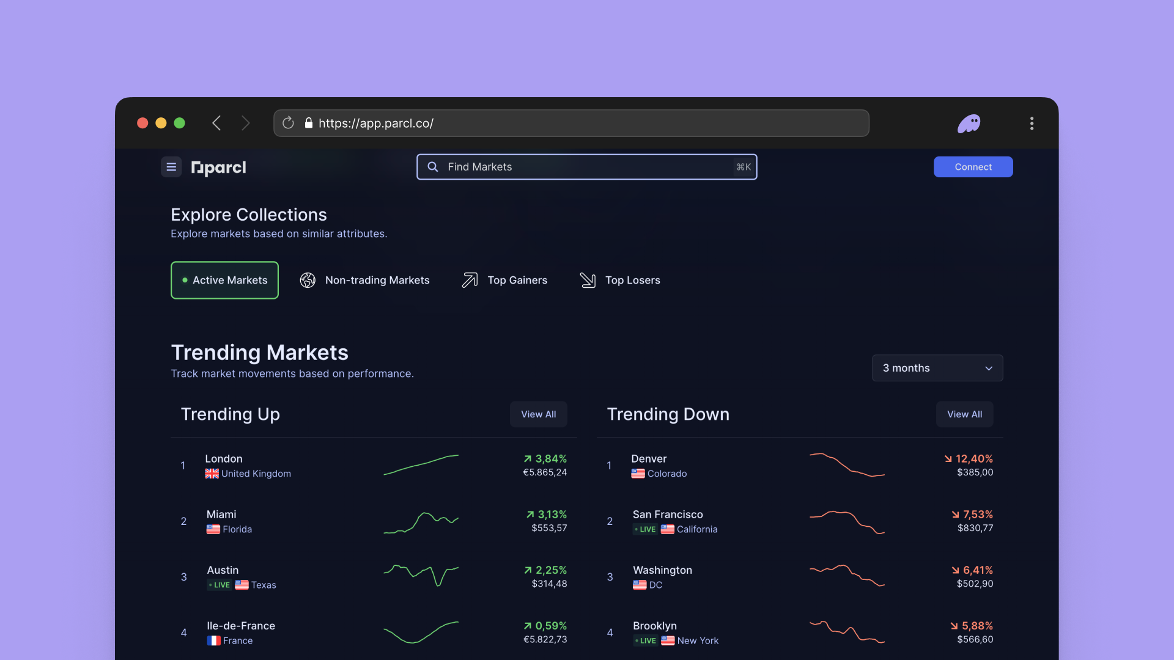Click View All for Trending Down

[964, 414]
